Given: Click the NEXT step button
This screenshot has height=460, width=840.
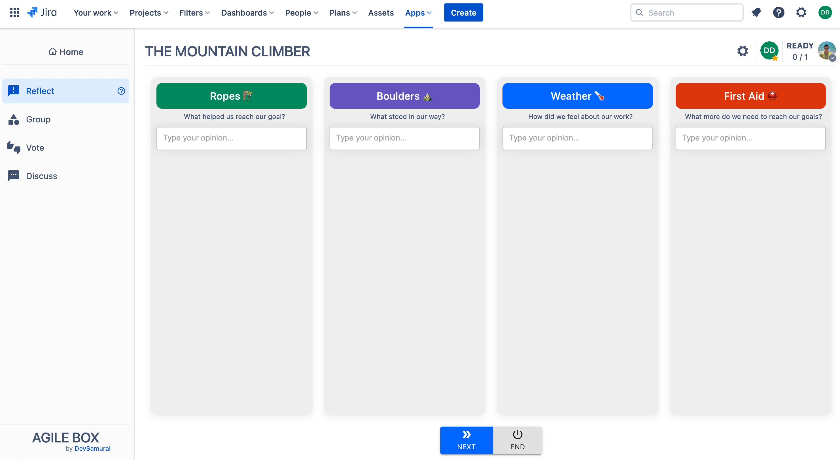Looking at the screenshot, I should [x=466, y=440].
